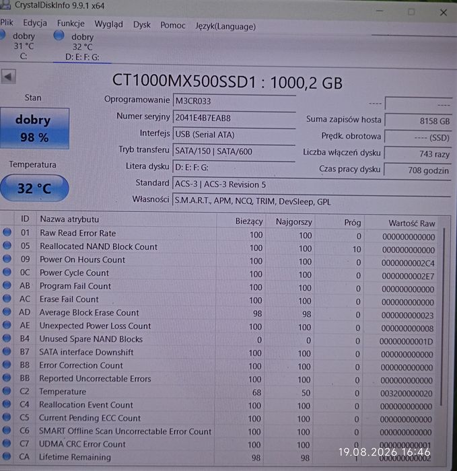Screen dimensions: 457x471
Task: Click the blue status dot of the D: E: F: G: disk
Action: pos(59,36)
